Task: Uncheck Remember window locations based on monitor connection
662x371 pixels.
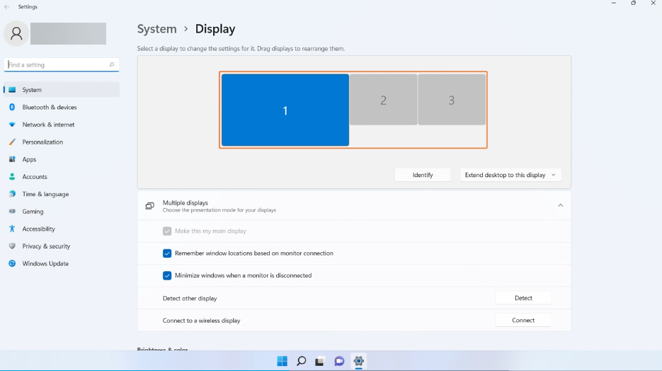Action: pos(167,253)
